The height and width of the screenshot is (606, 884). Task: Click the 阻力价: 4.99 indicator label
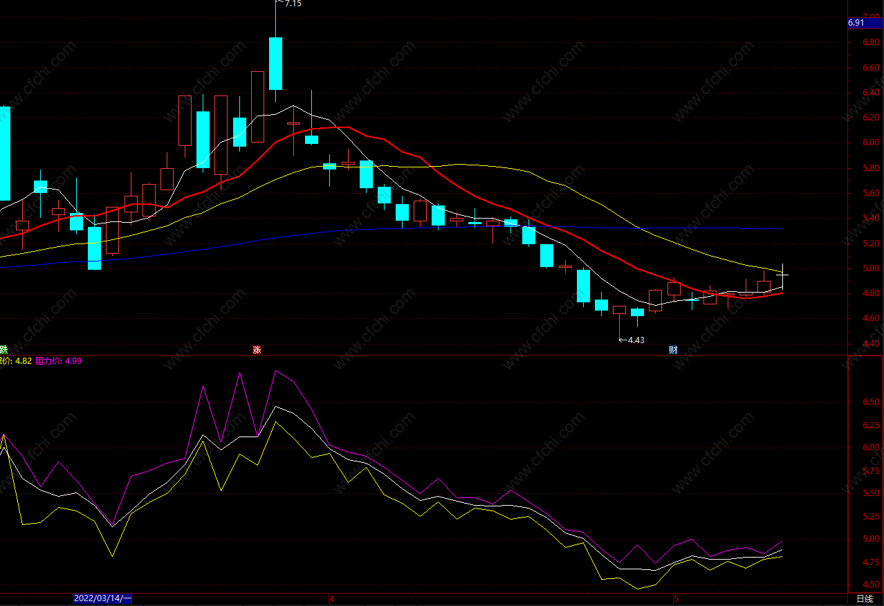click(x=58, y=360)
